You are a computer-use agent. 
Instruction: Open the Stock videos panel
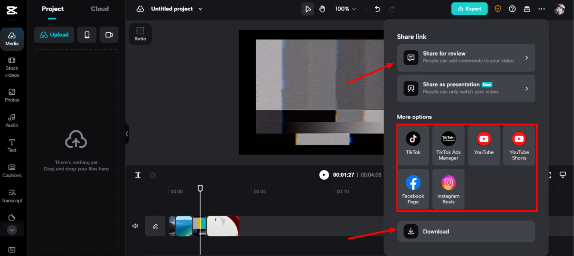[x=12, y=67]
